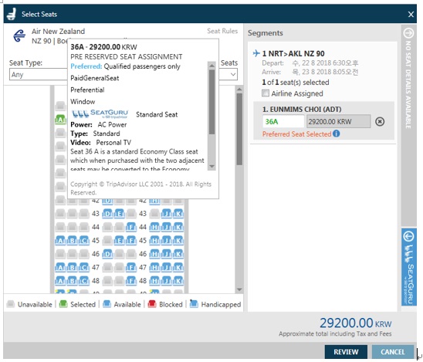This screenshot has width=423, height=362.
Task: Expand the SeatGuru side panel arrow
Action: click(408, 236)
